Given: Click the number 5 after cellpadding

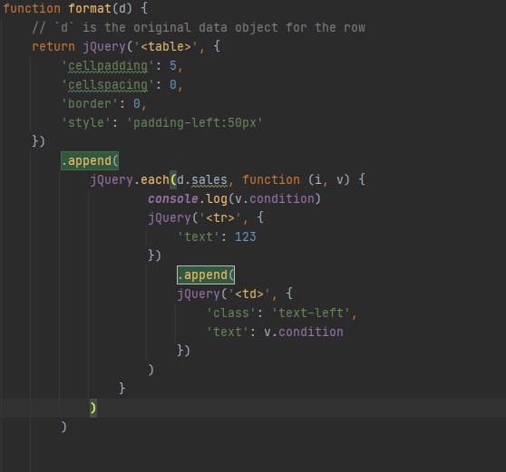Looking at the screenshot, I should pyautogui.click(x=173, y=66).
